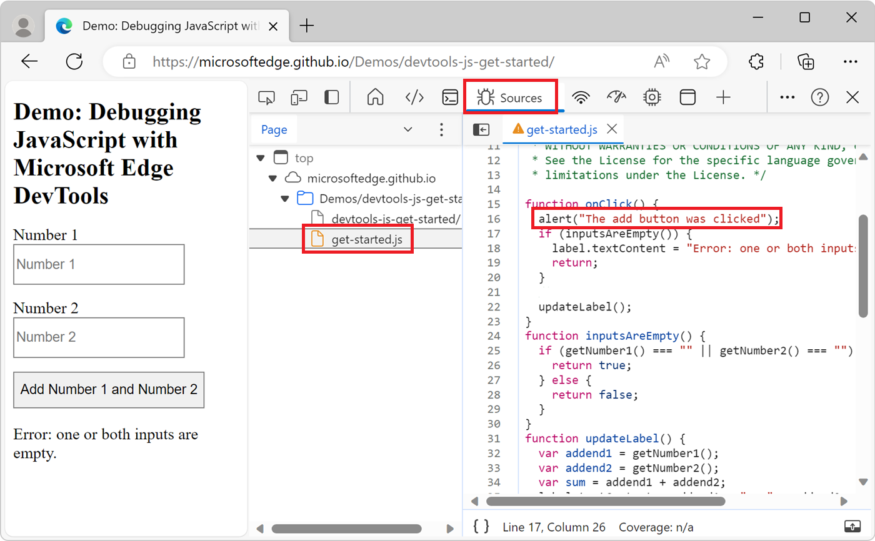Image resolution: width=875 pixels, height=541 pixels.
Task: Open the Network tool
Action: (x=581, y=97)
